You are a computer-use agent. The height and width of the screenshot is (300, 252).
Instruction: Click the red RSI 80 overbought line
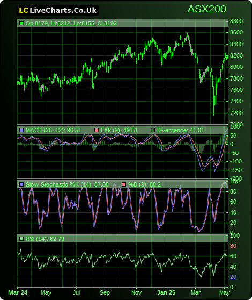pyautogui.click(x=122, y=246)
